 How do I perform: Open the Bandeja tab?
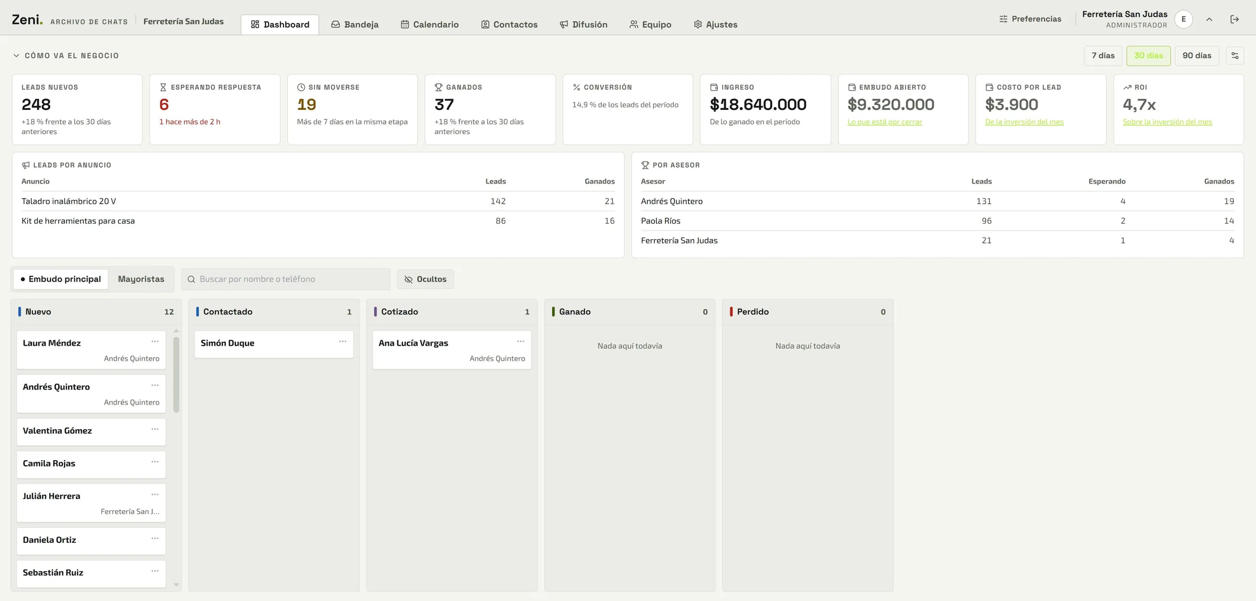(x=355, y=25)
